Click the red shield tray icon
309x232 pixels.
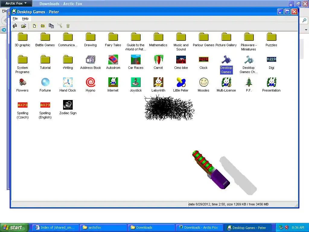click(x=287, y=227)
